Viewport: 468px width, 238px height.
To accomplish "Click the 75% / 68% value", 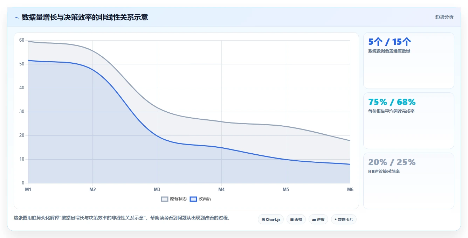I will 392,102.
